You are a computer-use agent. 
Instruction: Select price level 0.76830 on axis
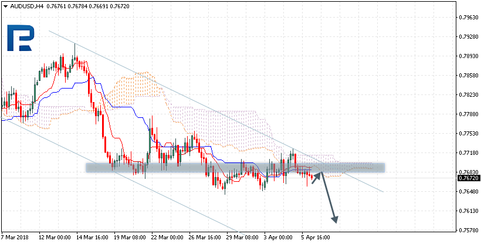[x=469, y=172]
